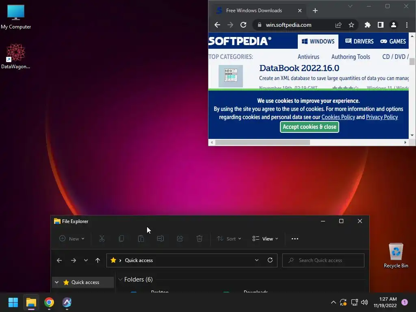The width and height of the screenshot is (416, 312).
Task: Open the DataBook 2022.16.0 title link
Action: tap(299, 68)
